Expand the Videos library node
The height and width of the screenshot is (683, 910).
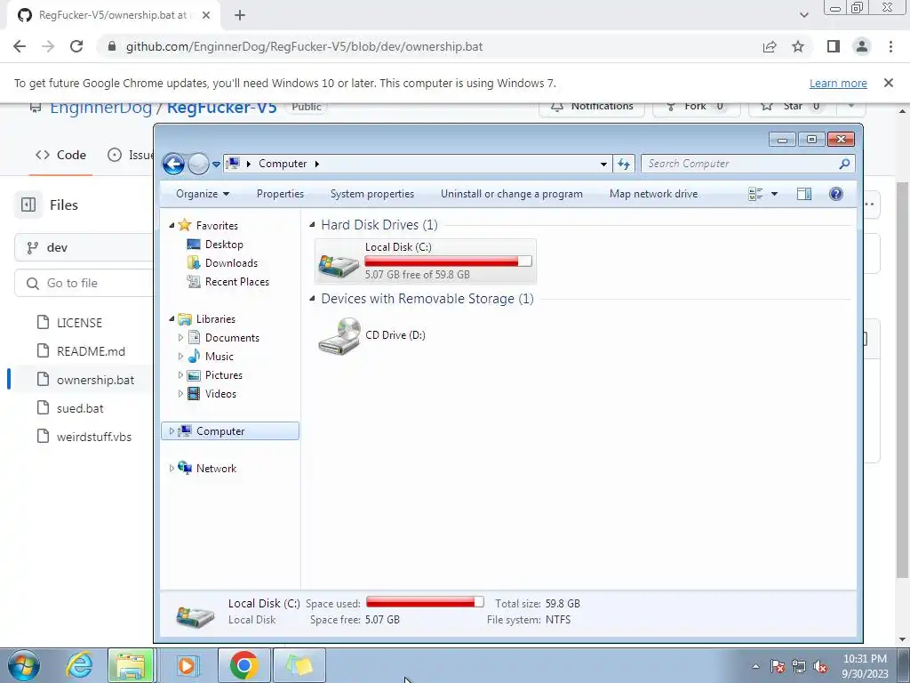click(x=180, y=393)
